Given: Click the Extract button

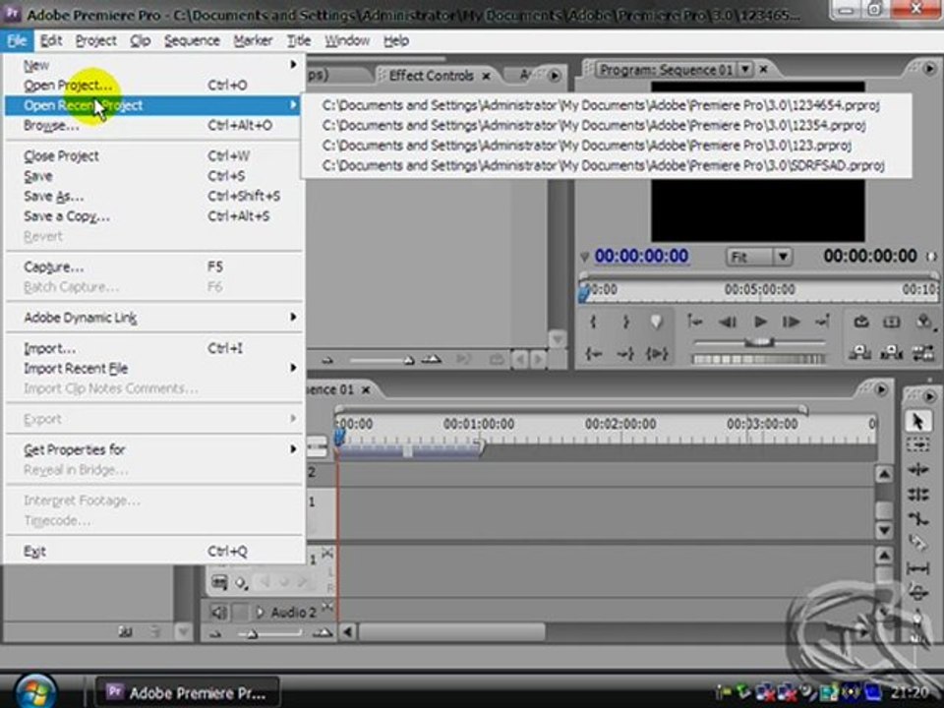Looking at the screenshot, I should pos(891,353).
